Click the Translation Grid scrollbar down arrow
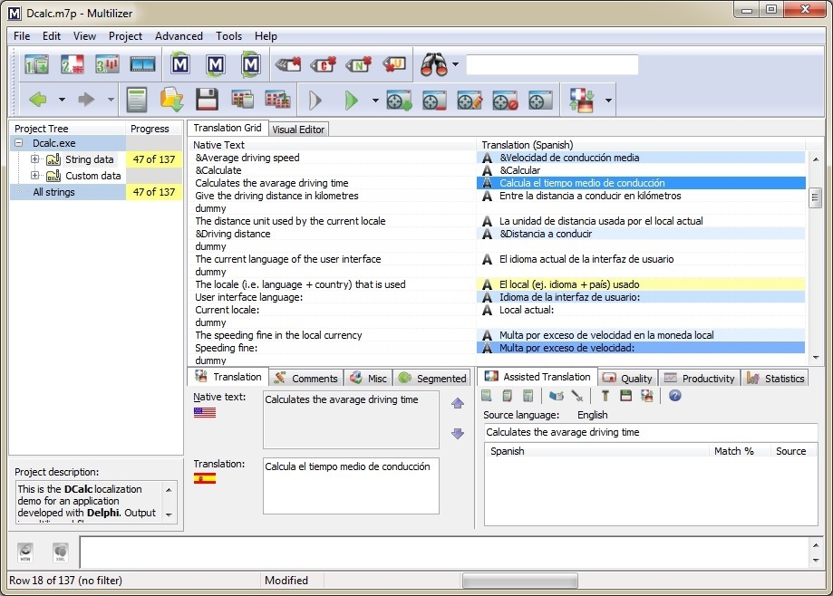 (x=816, y=358)
